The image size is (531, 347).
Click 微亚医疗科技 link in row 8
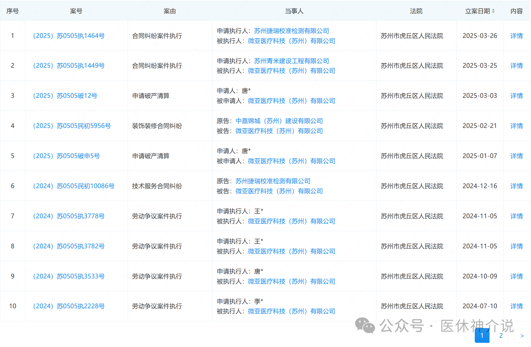pyautogui.click(x=292, y=251)
